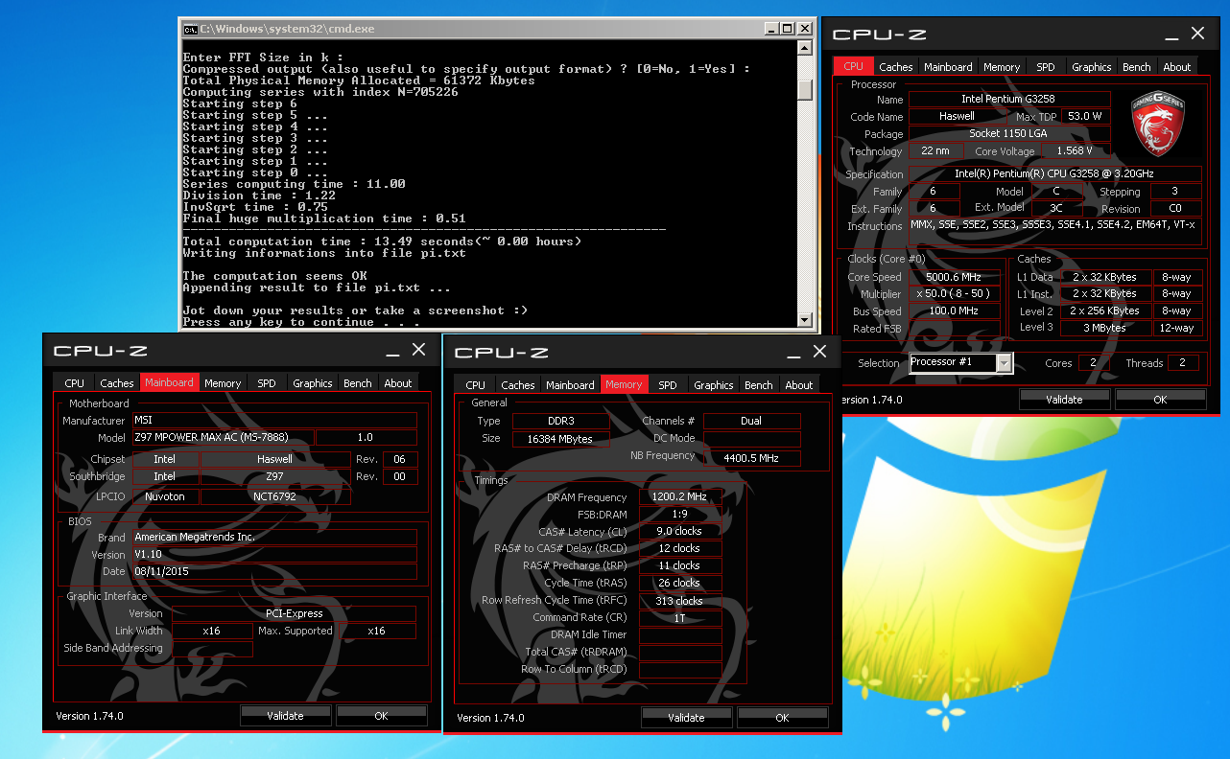This screenshot has height=759, width=1230.
Task: Switch to Bench tab in top-right CPU-Z window
Action: pos(1136,67)
